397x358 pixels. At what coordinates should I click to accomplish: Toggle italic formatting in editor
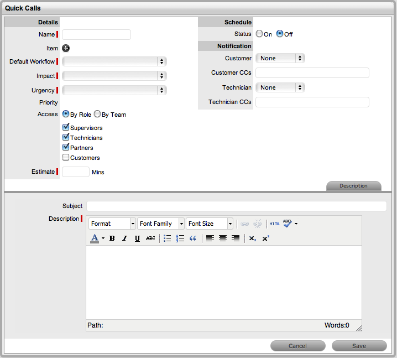124,238
